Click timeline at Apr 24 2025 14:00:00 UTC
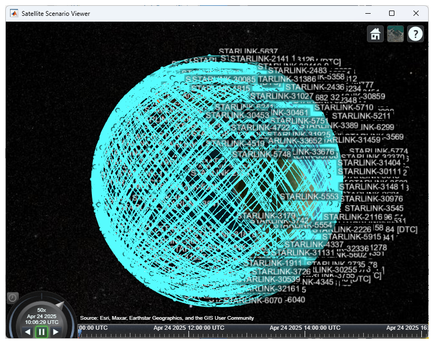This screenshot has width=434, height=344. tap(305, 328)
